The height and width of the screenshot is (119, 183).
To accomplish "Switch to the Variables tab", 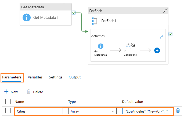I will point(35,77).
